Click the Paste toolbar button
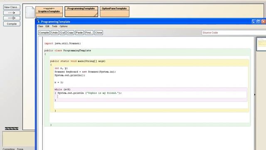Screen dimensions: 266x150 [x=79, y=32]
